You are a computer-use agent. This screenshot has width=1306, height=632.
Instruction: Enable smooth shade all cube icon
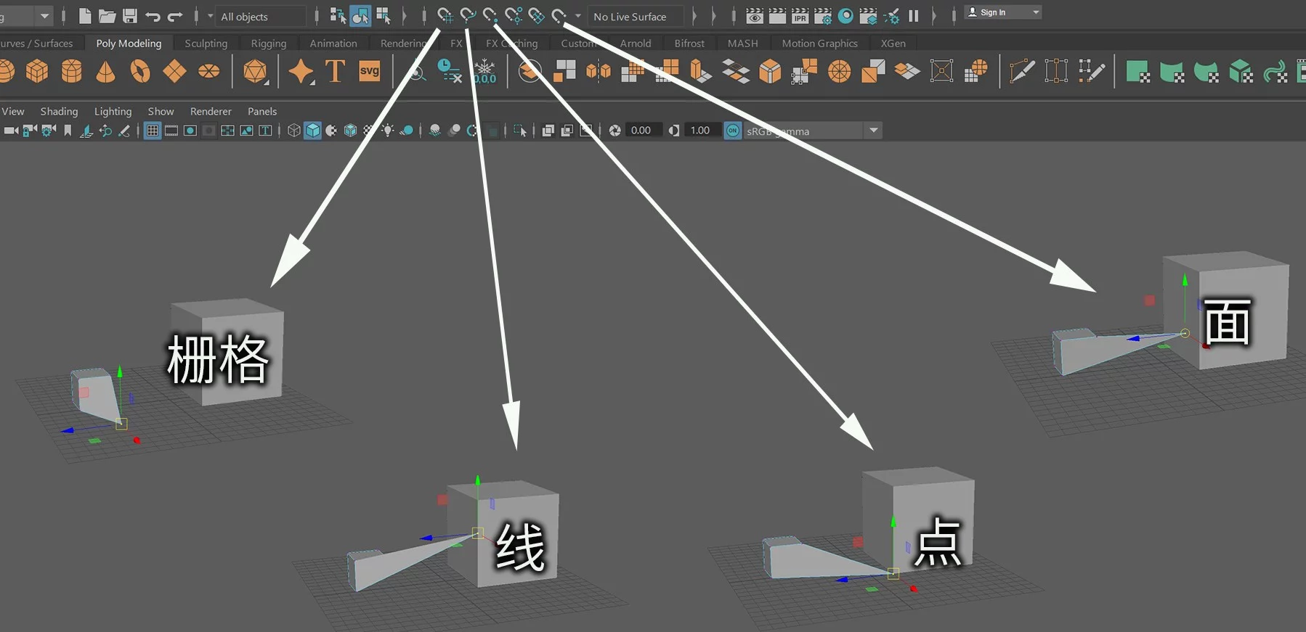pos(313,131)
